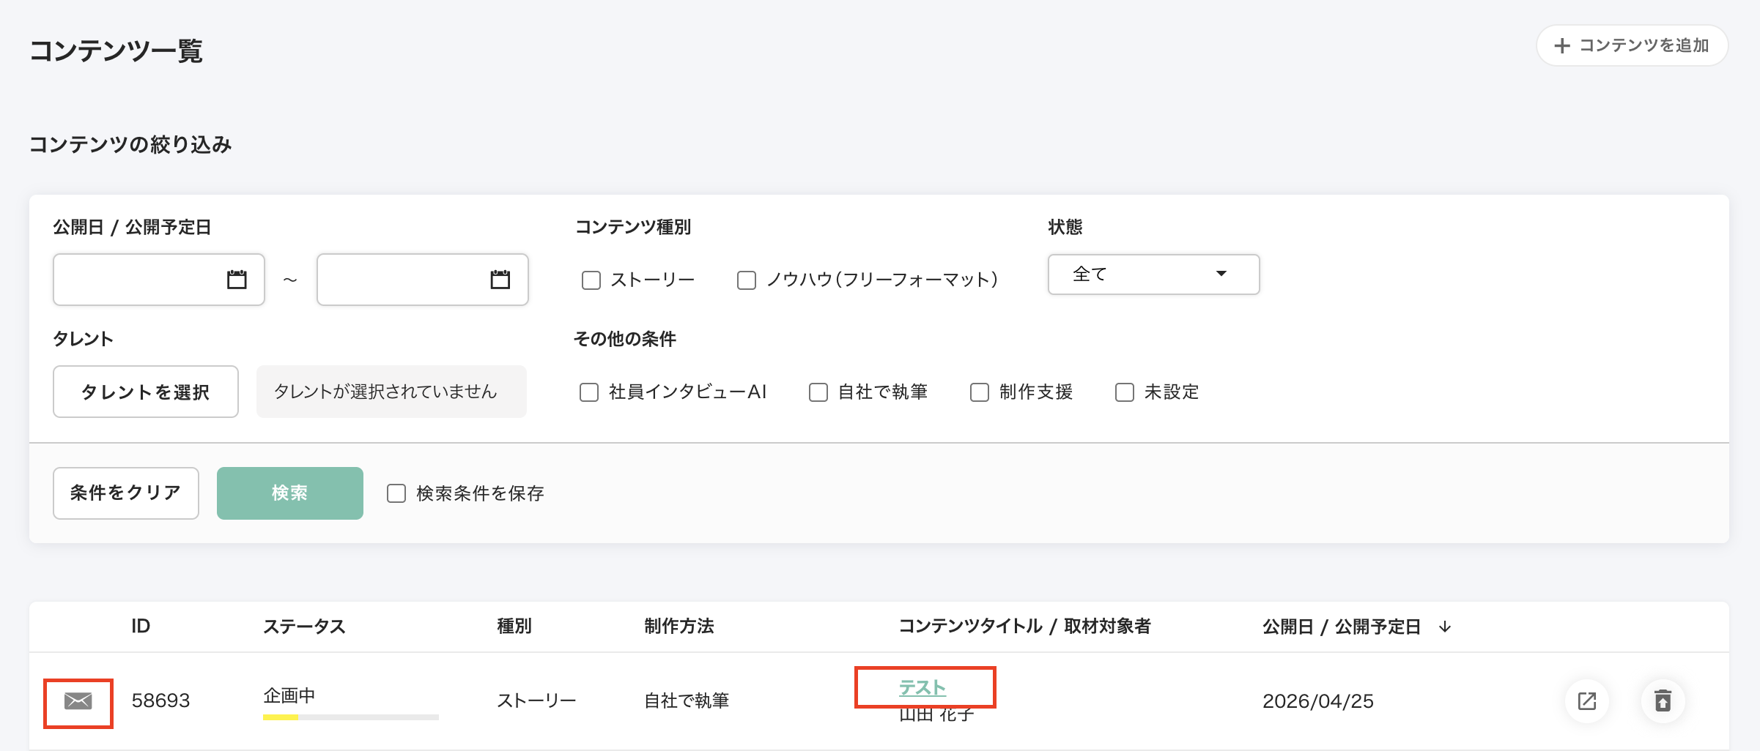Expand the 状態 dropdown showing 全て
The width and height of the screenshot is (1760, 751).
[x=1153, y=274]
